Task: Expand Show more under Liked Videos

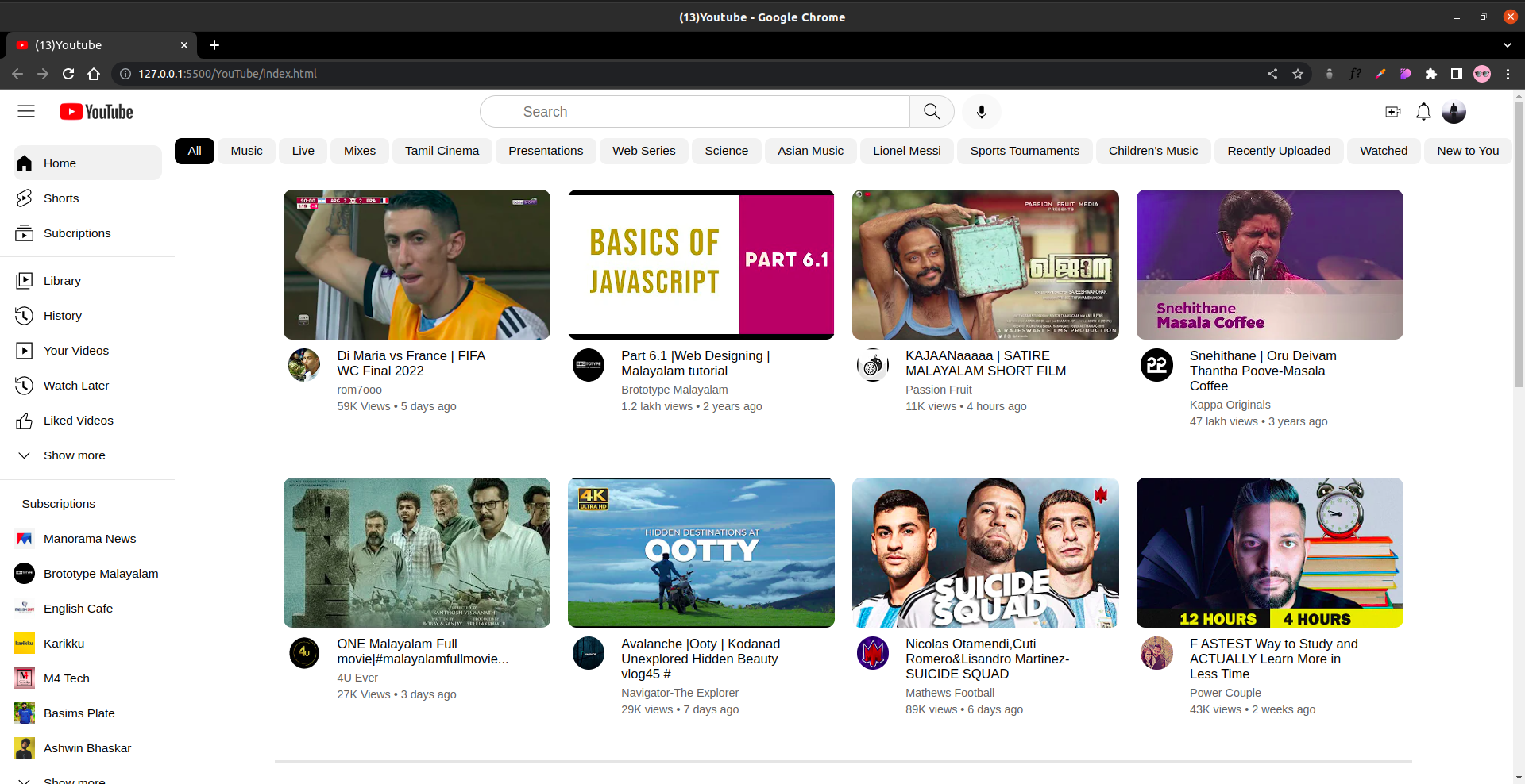Action: click(x=74, y=455)
